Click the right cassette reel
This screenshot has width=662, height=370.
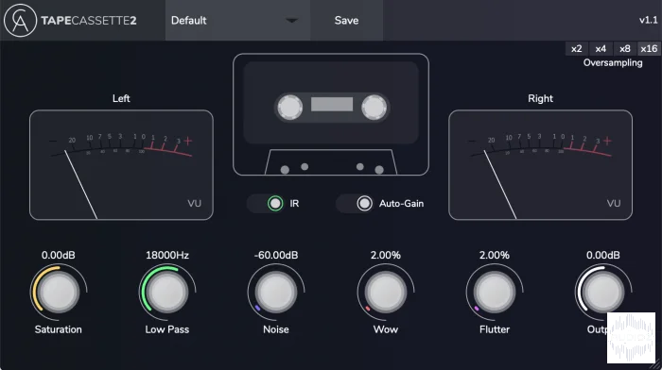pos(375,107)
